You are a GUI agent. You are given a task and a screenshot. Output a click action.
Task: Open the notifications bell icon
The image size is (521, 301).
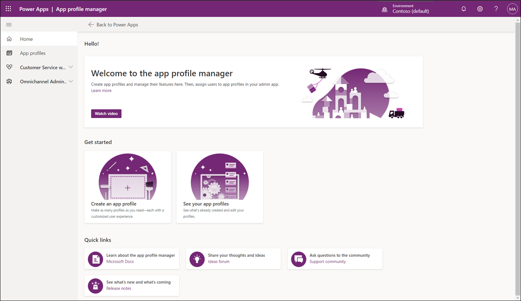[x=464, y=9]
